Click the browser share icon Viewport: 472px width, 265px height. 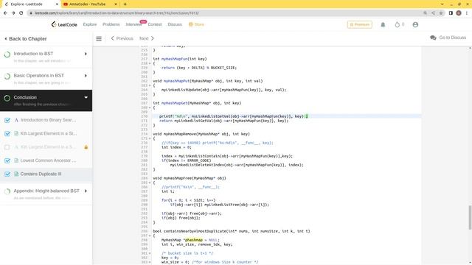pyautogui.click(x=433, y=13)
